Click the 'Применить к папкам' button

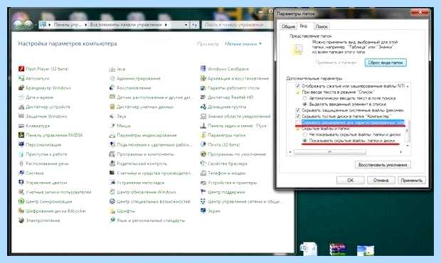point(336,63)
